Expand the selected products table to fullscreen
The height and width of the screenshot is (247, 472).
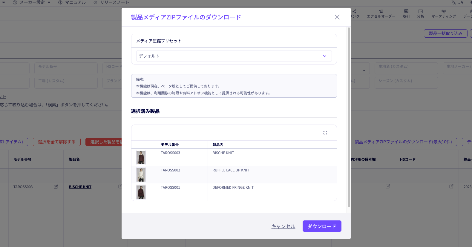pyautogui.click(x=325, y=133)
